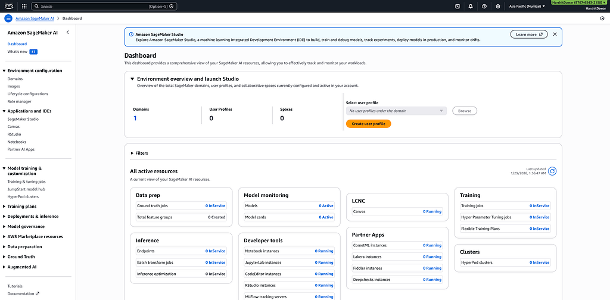Viewport: 610px width, 300px height.
Task: Open RStudio in sidebar navigation
Action: (x=14, y=134)
